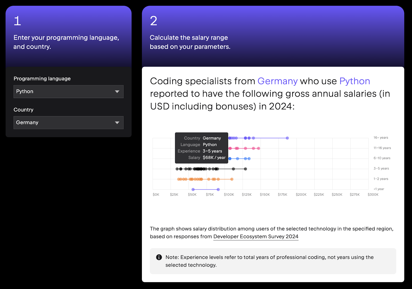Click the <1 year chart row label
The image size is (412, 289).
click(x=379, y=189)
